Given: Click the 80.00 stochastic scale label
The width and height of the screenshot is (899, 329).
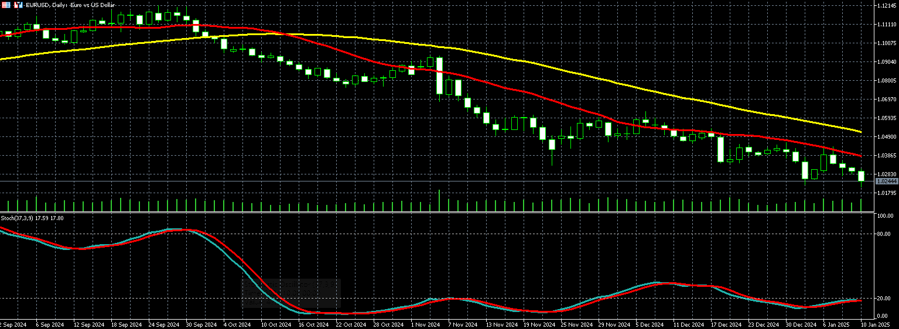Looking at the screenshot, I should tap(884, 234).
